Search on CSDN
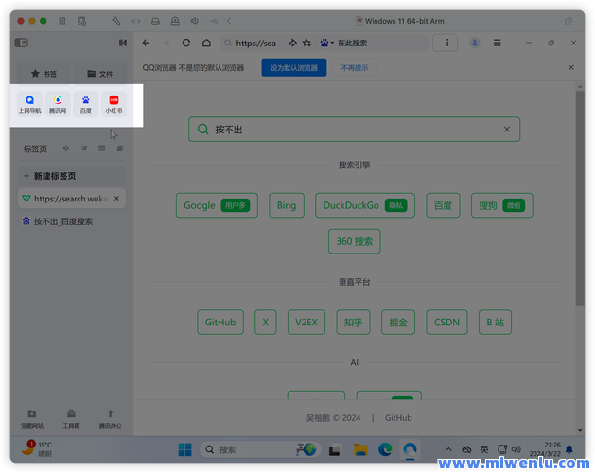 click(x=446, y=323)
